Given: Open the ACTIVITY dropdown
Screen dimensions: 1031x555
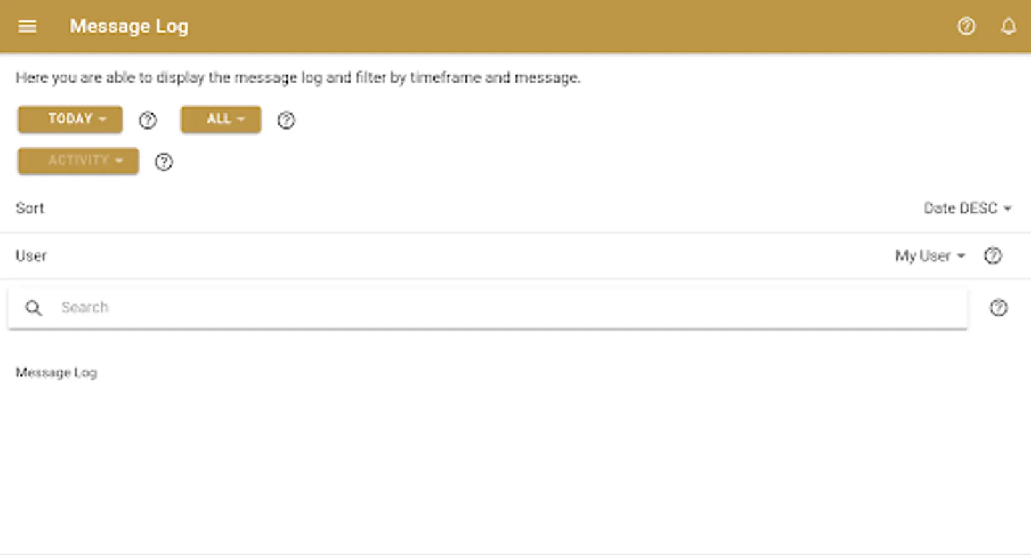Looking at the screenshot, I should tap(78, 161).
